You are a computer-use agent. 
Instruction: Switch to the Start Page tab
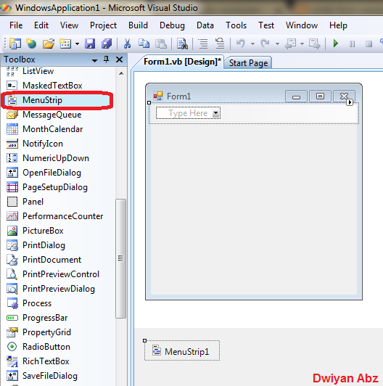click(x=248, y=63)
